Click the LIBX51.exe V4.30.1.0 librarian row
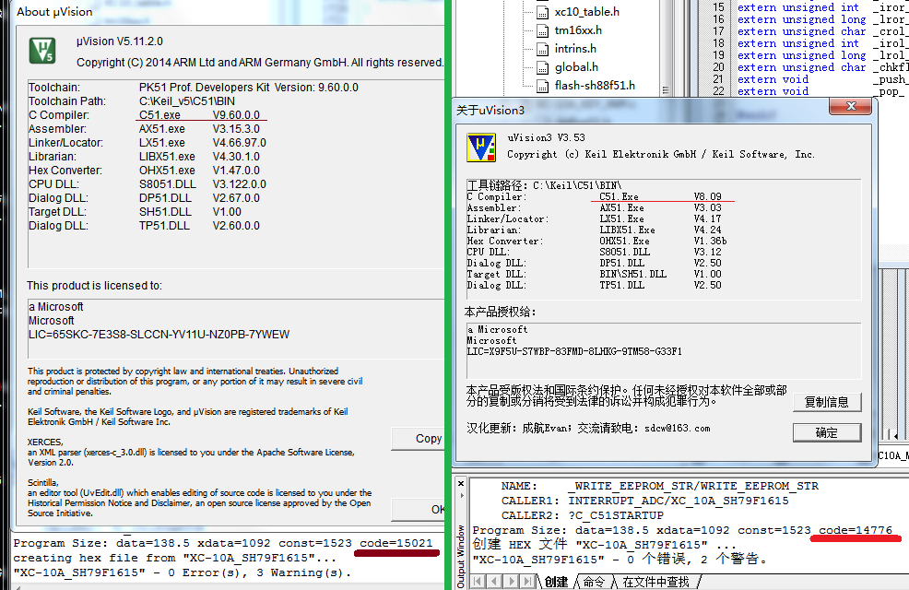Viewport: 909px width, 590px height. [145, 157]
